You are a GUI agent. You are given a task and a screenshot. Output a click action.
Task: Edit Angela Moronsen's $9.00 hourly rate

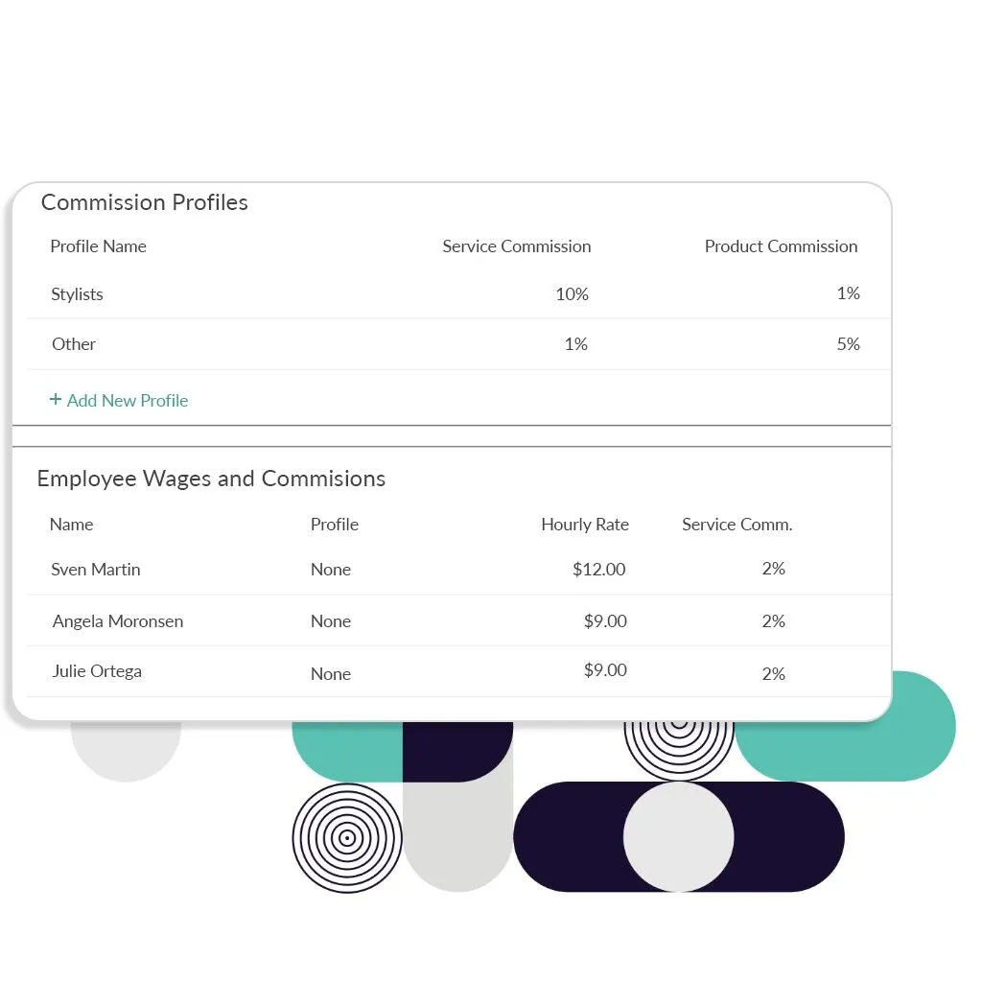click(605, 621)
